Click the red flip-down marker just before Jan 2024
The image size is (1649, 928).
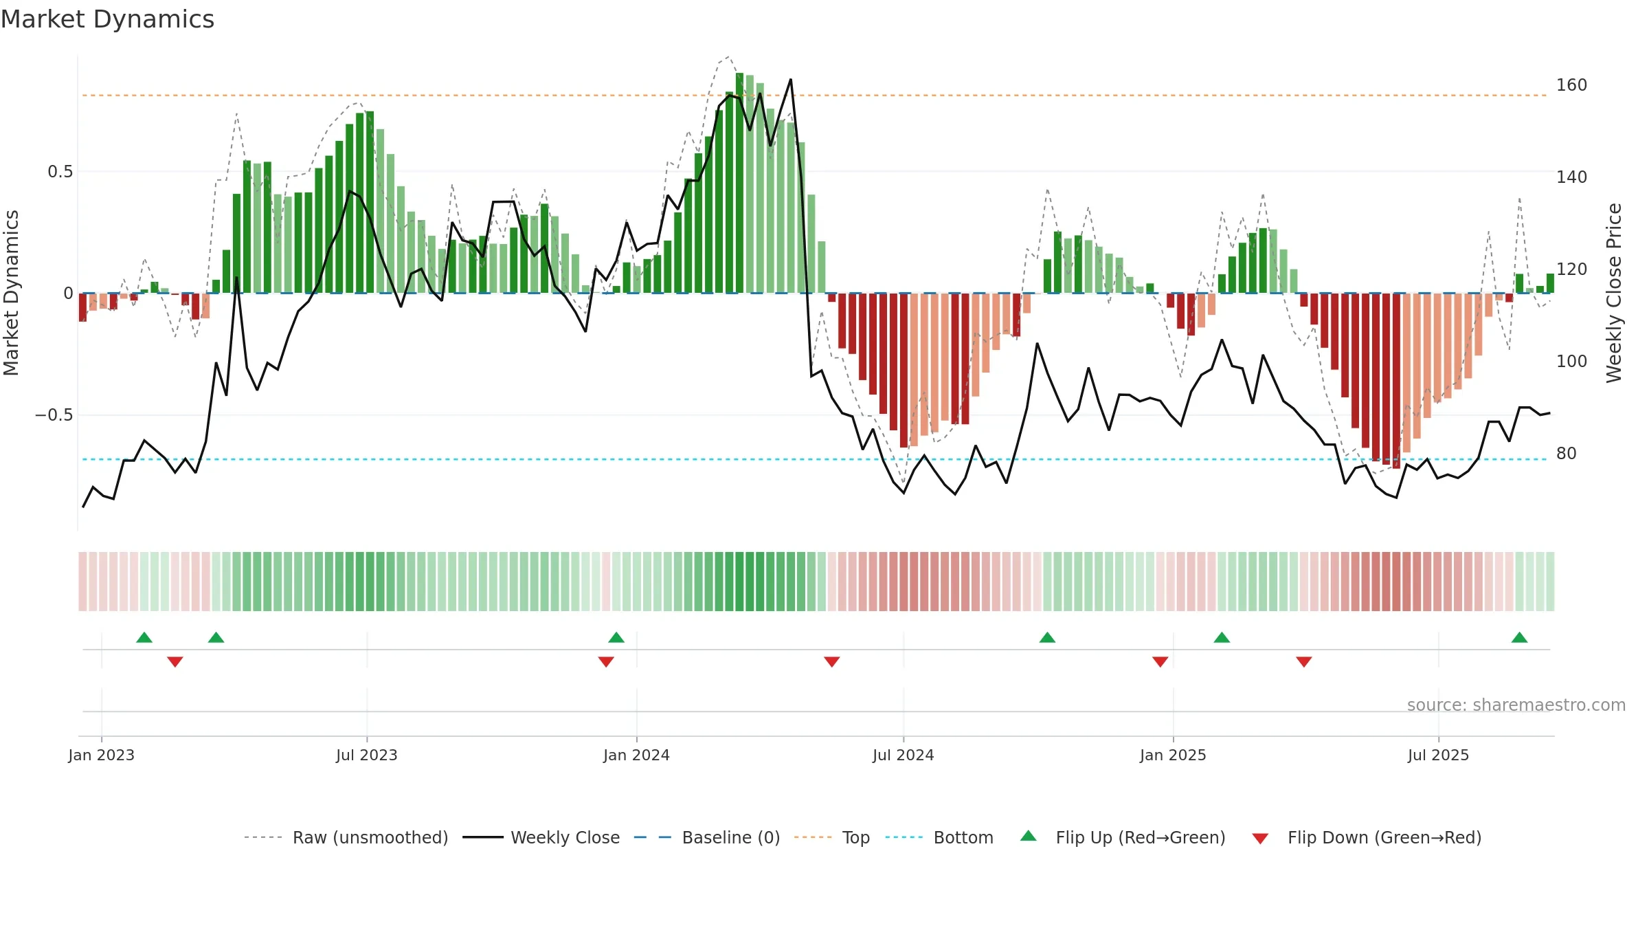(606, 662)
